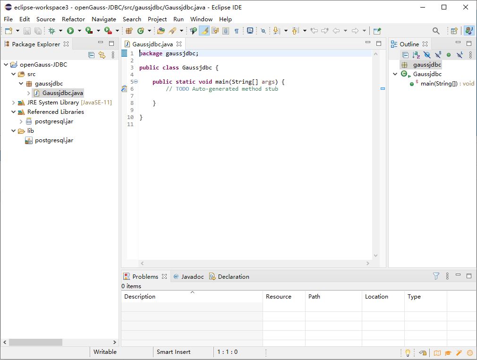477x360 pixels.
Task: Click the Search magnifier icon in toolbar
Action: click(436, 31)
